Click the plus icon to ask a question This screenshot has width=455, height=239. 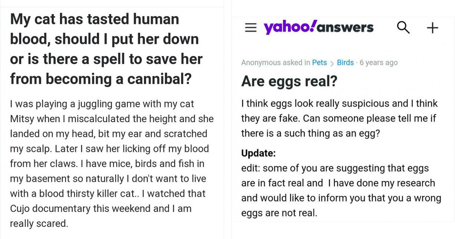pos(432,27)
